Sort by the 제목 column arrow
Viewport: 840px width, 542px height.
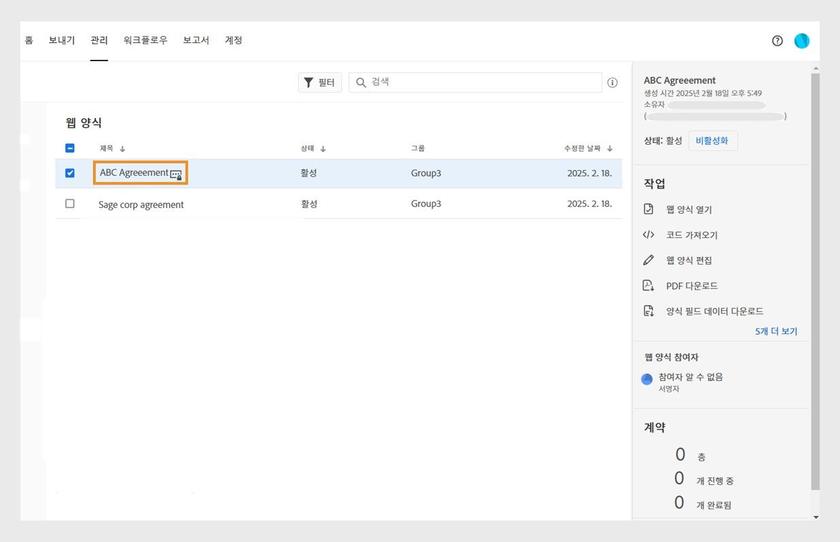tap(122, 149)
